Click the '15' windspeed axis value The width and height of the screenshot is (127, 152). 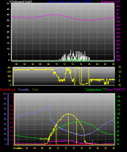(8, 43)
